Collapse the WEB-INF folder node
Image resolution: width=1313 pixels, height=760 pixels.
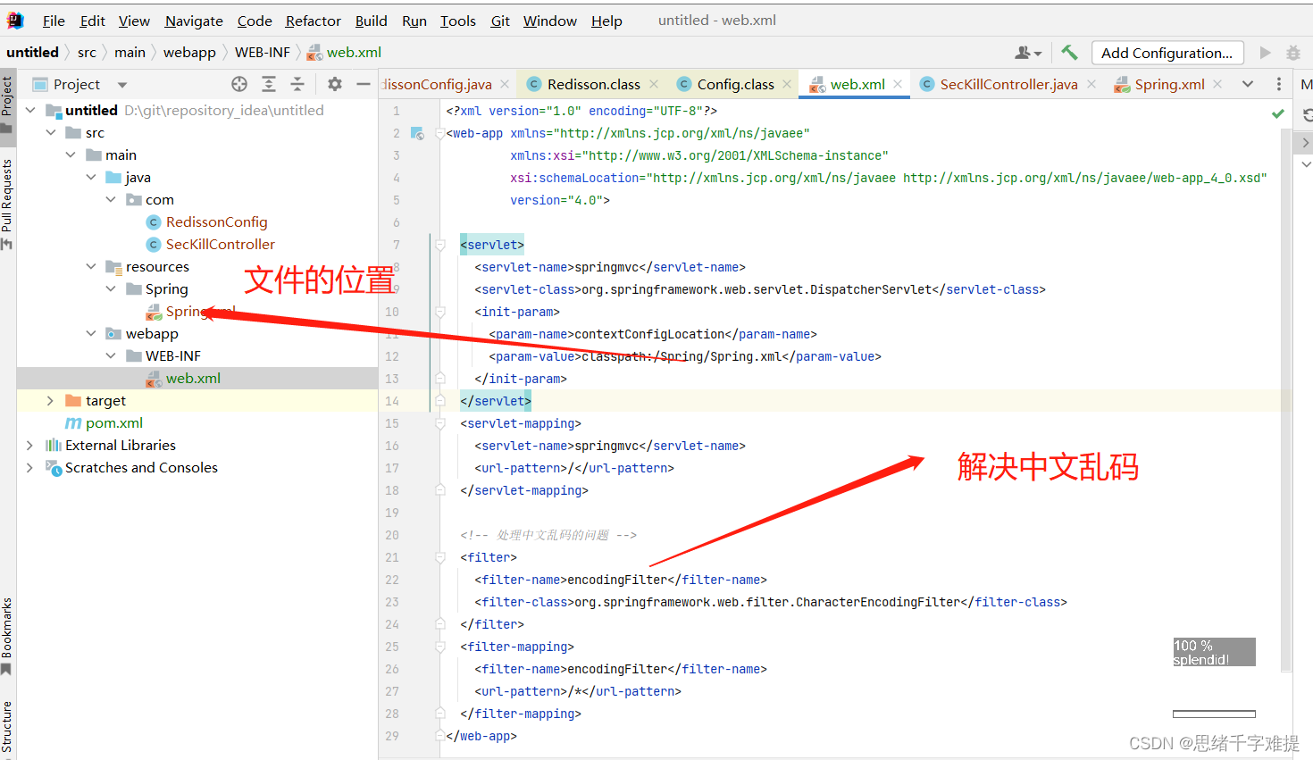tap(111, 355)
